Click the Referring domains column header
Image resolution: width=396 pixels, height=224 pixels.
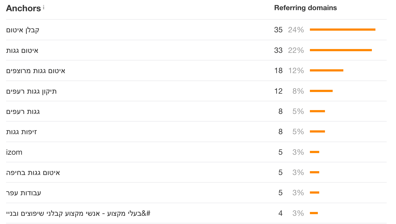[305, 8]
